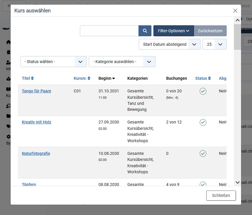Click the Zurücksetzen button
This screenshot has height=215, width=252.
click(x=210, y=31)
